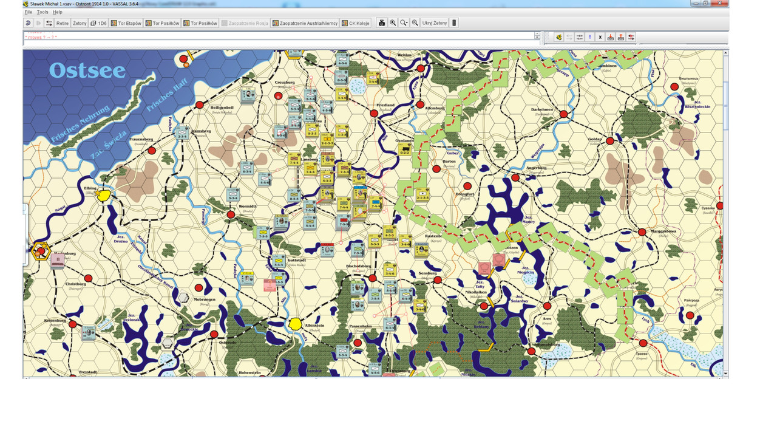Click the Ostsee sea label
This screenshot has height=421, width=777.
tap(87, 70)
